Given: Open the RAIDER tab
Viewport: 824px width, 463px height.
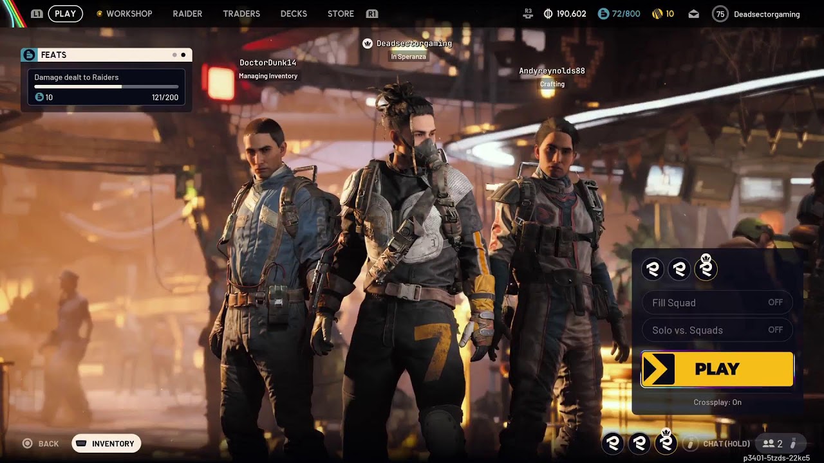Looking at the screenshot, I should pos(187,14).
